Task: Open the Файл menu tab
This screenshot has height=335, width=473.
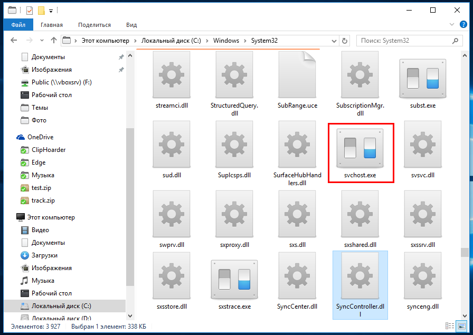Action: pos(18,25)
